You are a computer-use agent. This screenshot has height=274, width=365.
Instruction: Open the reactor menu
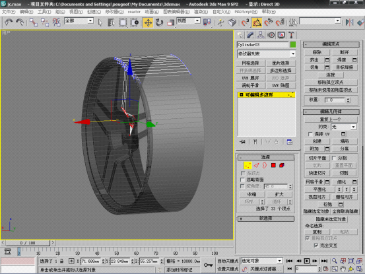click(x=134, y=12)
